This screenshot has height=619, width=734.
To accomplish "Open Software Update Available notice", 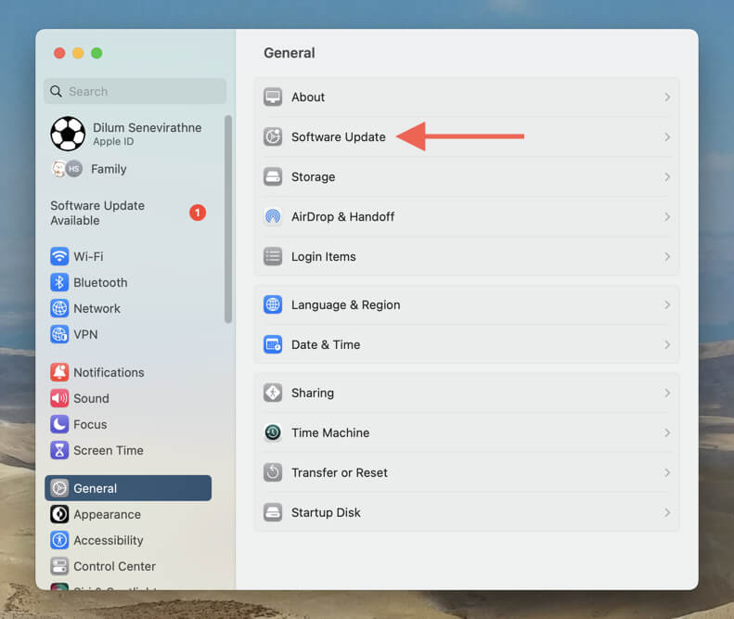I will 97,213.
